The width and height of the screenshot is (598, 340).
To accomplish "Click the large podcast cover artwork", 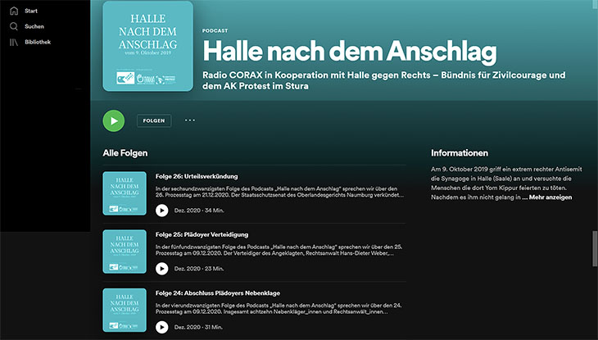I will click(148, 46).
